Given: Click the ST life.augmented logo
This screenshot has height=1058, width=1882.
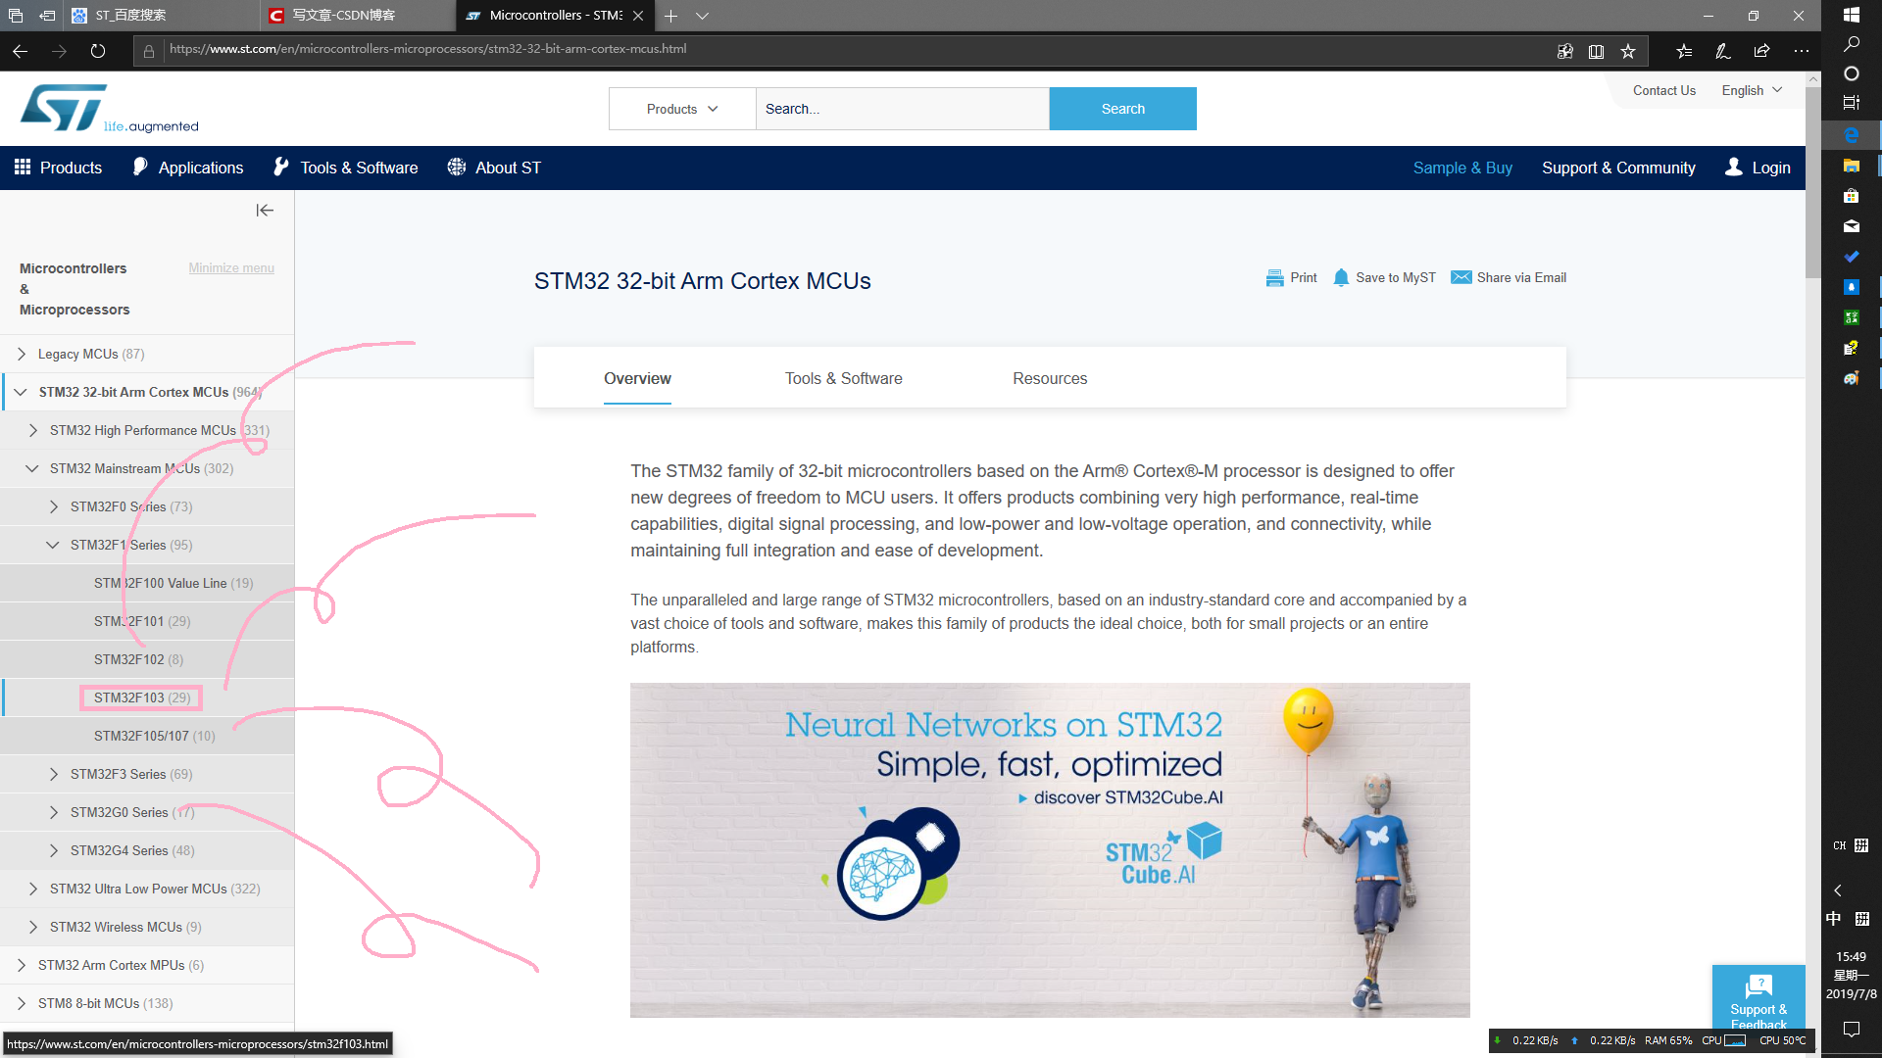Looking at the screenshot, I should 109,109.
